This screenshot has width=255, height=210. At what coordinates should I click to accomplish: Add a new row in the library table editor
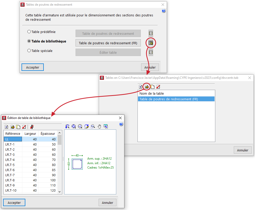tap(6, 127)
